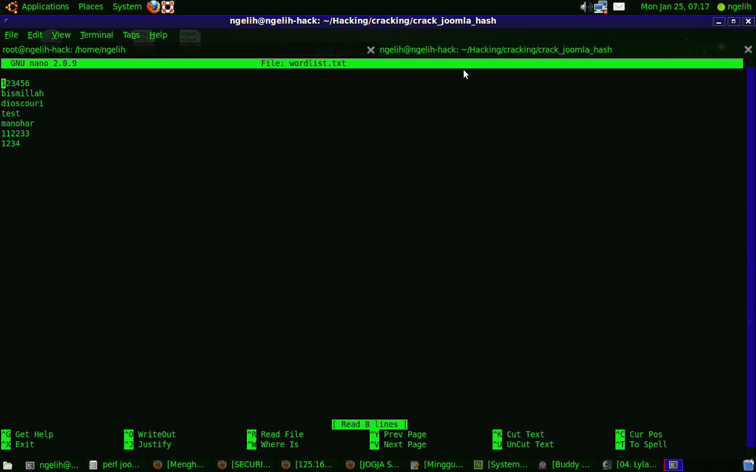Open the terminal View menu

61,35
